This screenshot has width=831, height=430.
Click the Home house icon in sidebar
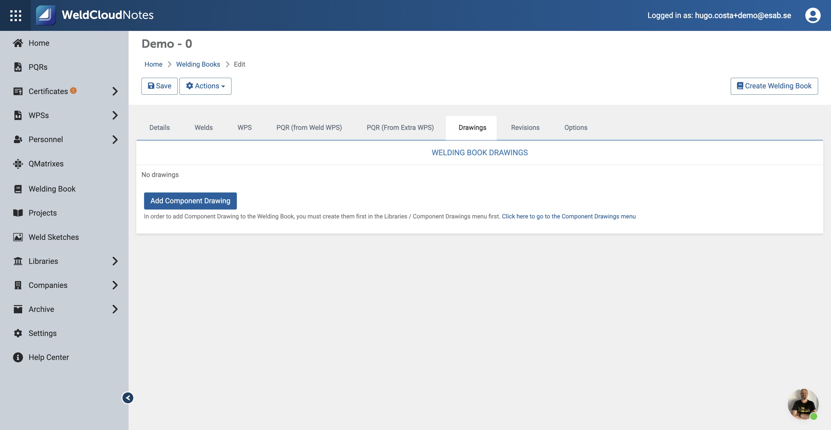click(x=18, y=43)
